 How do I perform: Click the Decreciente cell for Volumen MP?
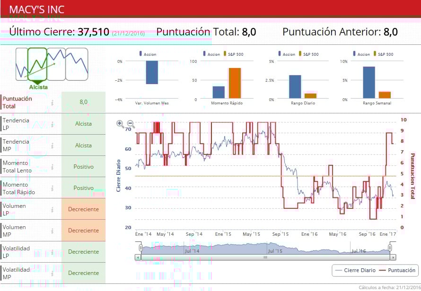pos(84,231)
